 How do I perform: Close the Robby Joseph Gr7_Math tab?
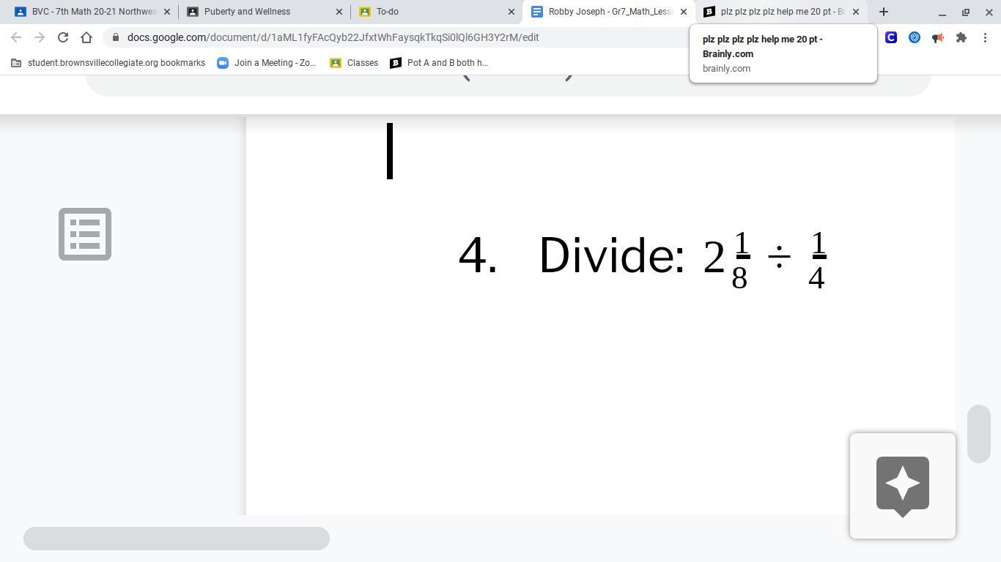tap(684, 12)
